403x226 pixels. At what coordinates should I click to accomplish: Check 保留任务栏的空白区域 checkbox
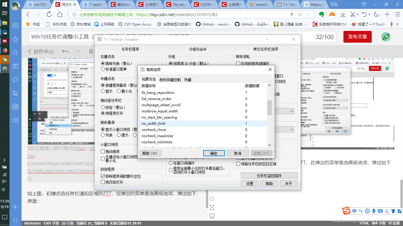point(256,164)
